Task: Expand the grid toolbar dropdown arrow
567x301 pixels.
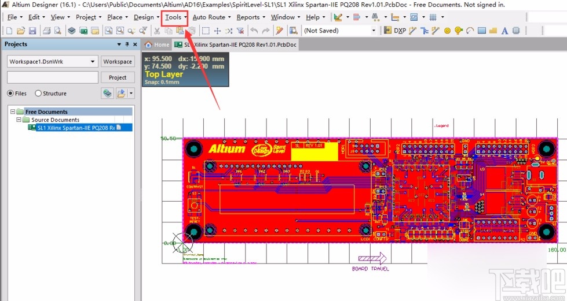Action: point(442,17)
